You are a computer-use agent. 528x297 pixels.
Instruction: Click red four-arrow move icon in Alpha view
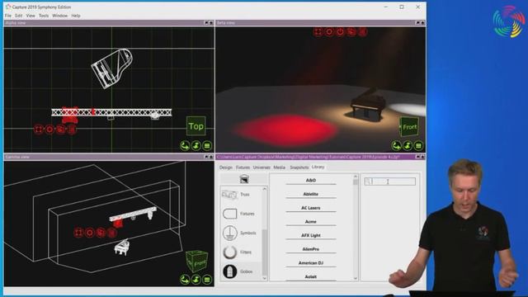[x=39, y=130]
